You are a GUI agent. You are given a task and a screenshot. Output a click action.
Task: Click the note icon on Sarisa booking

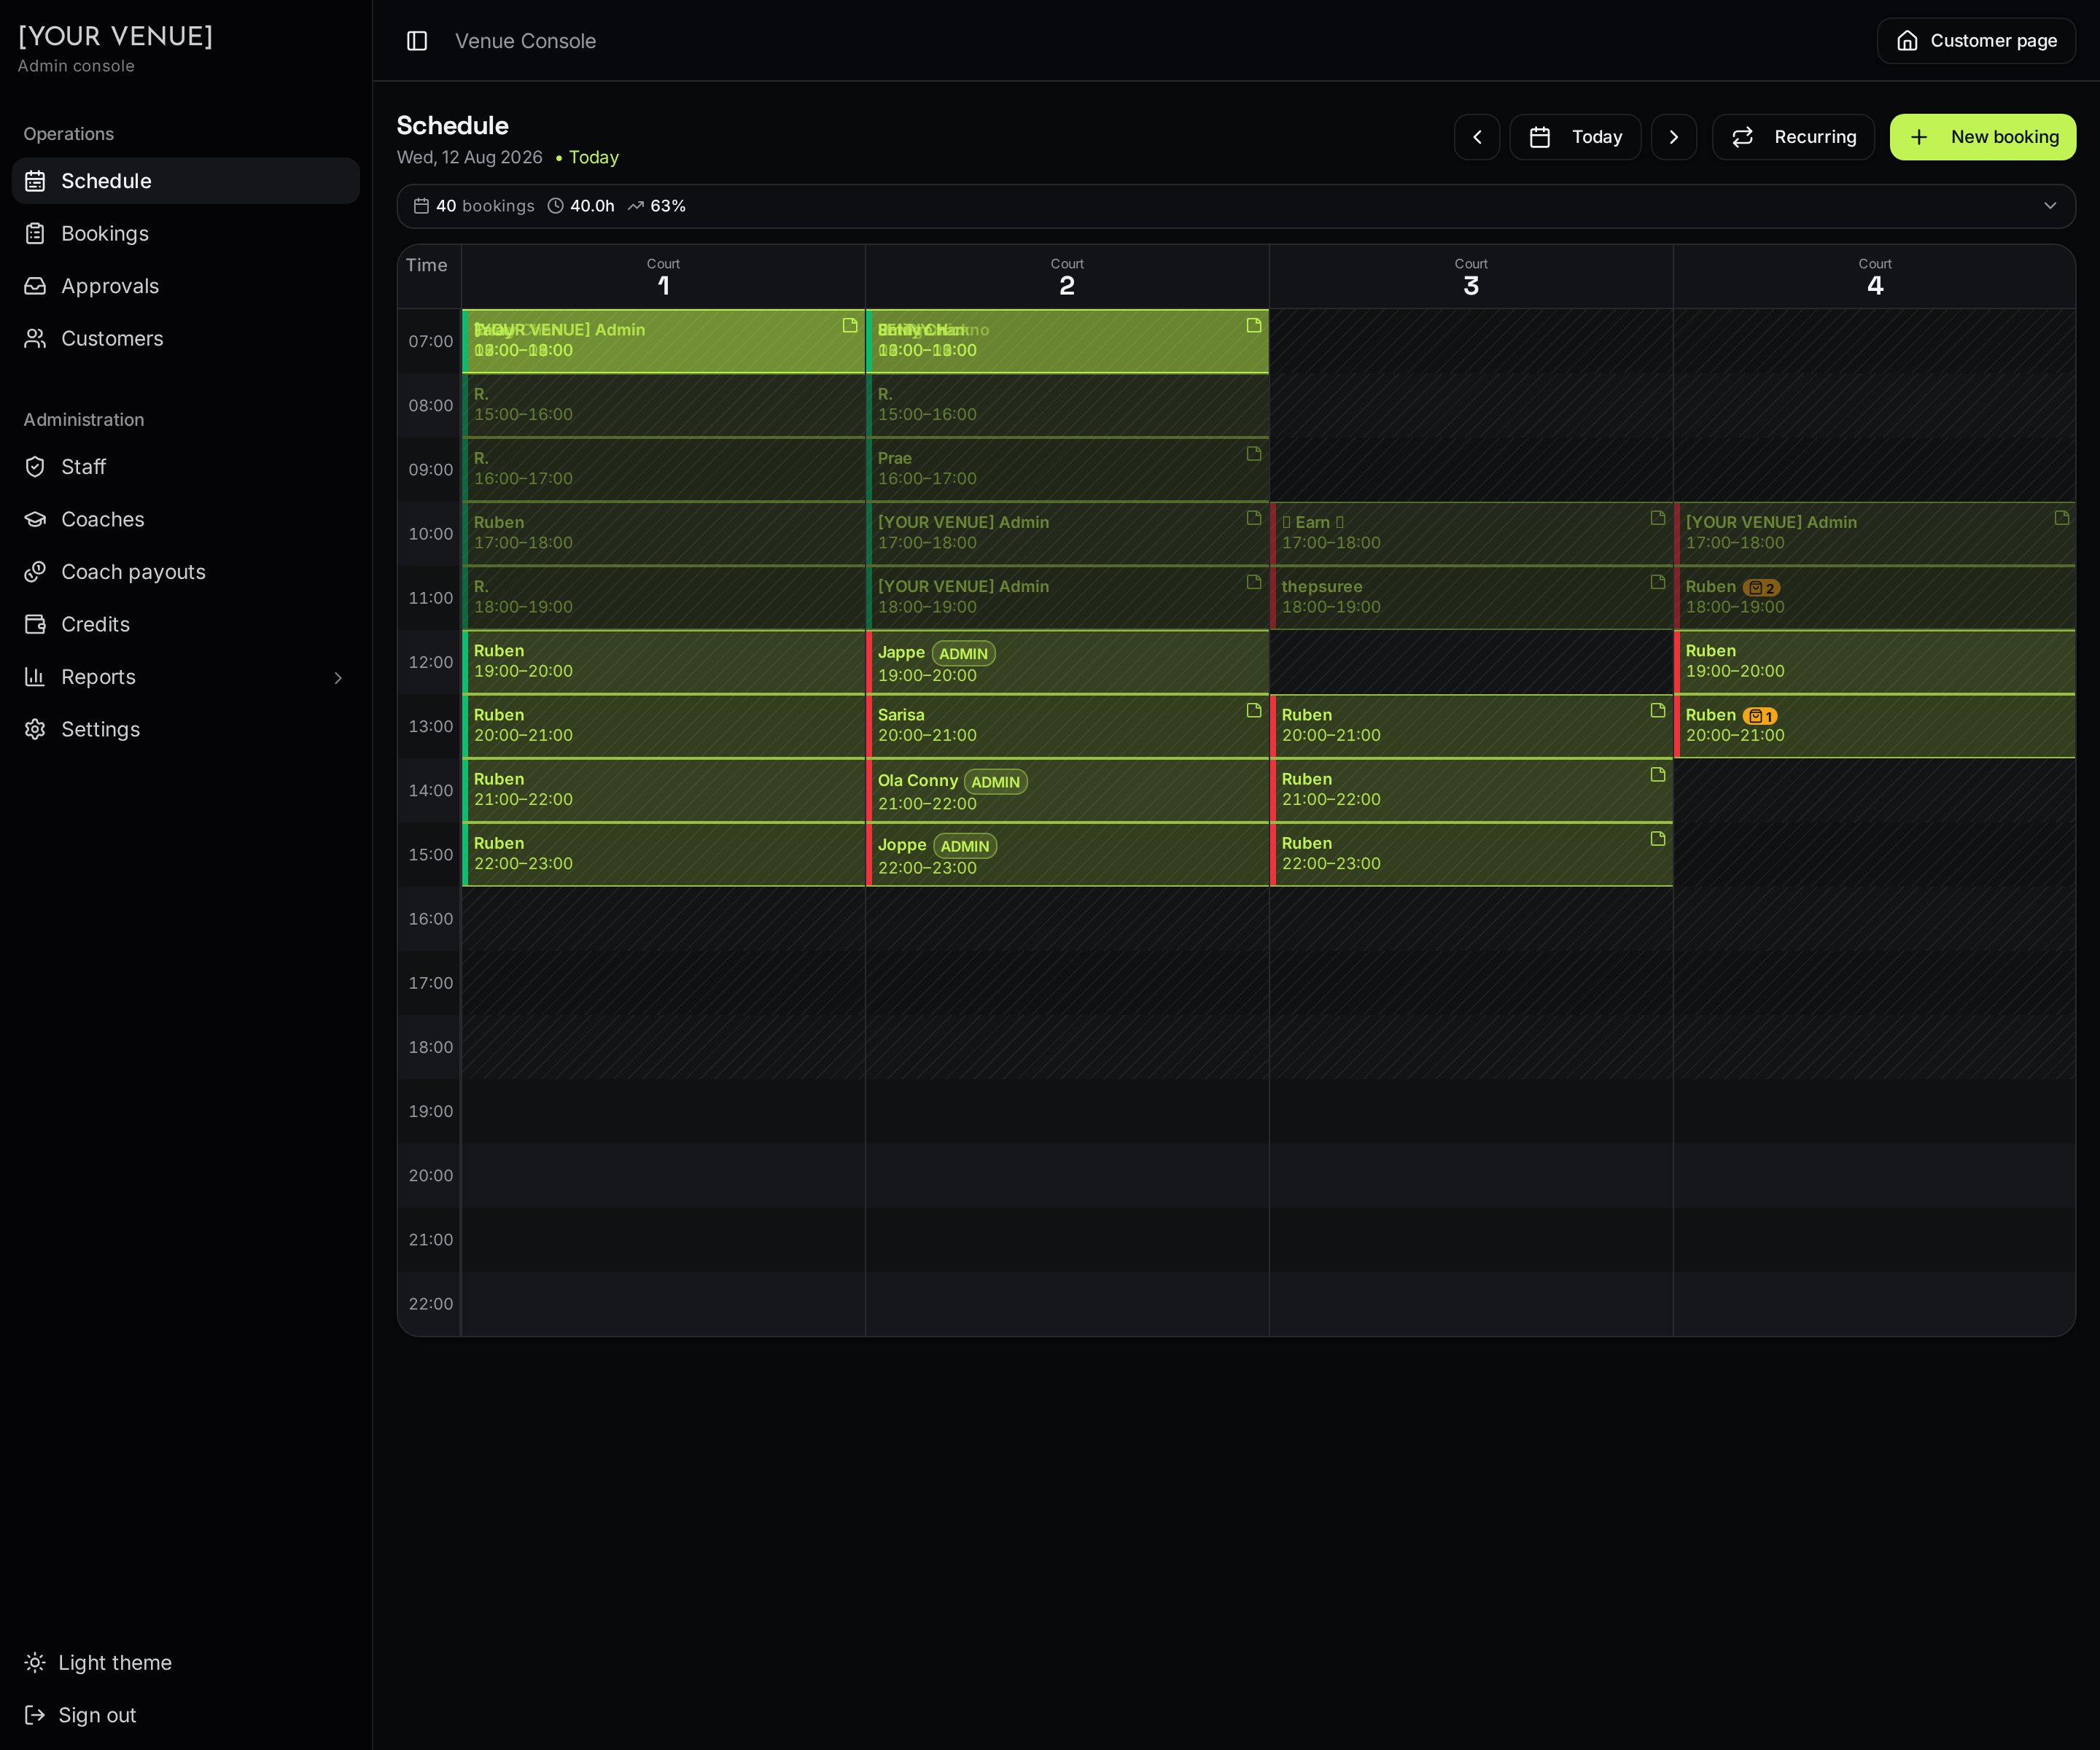pos(1253,710)
